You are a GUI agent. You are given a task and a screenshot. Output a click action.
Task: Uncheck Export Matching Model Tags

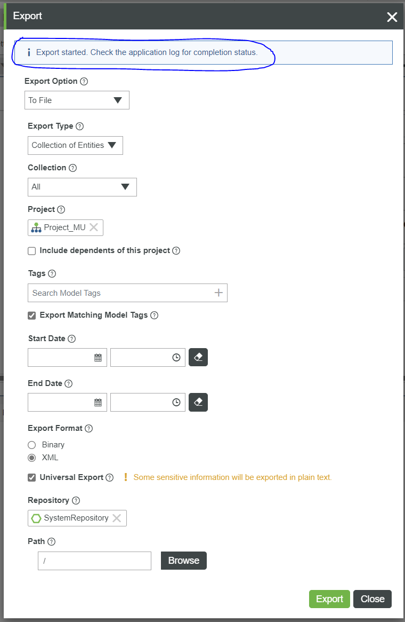click(x=31, y=315)
